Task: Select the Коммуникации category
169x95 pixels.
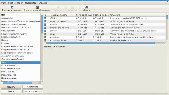Action: pyautogui.click(x=21, y=78)
